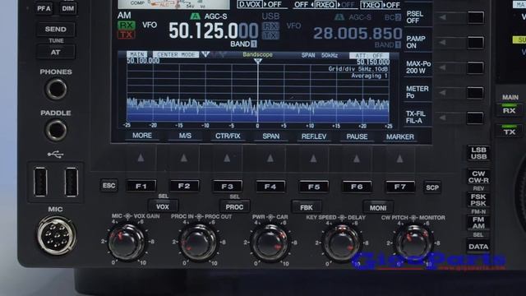Screen dimensions: 526x296
Task: Tap the up arrow above F3
Action: (x=227, y=158)
